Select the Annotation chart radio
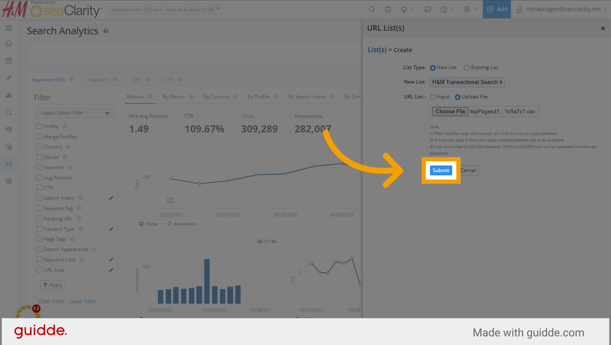The width and height of the screenshot is (611, 345). 169,224
